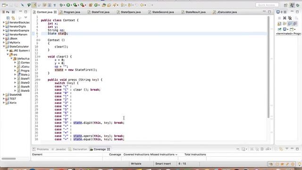Screen dimensions: 302x170
Task: Open Package Explorer view menu triangle
Action: [x=25, y=17]
